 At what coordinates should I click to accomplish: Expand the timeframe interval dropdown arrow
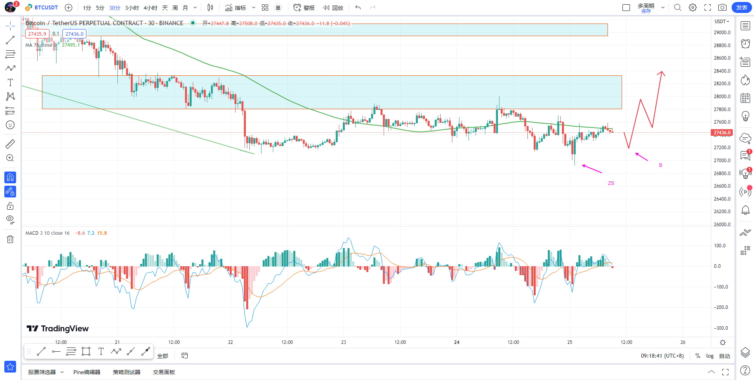(x=195, y=7)
